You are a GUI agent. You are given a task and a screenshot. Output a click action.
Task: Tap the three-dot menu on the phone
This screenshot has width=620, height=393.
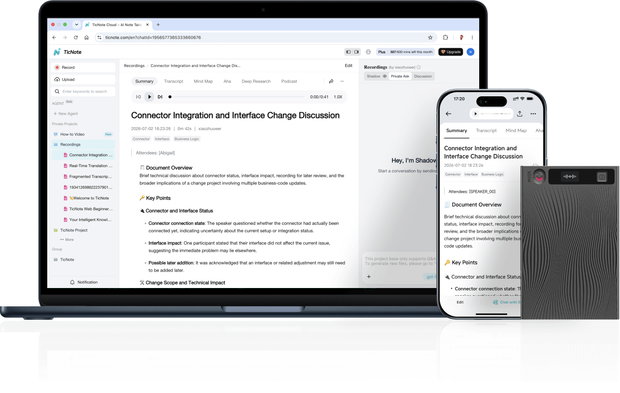pos(533,114)
